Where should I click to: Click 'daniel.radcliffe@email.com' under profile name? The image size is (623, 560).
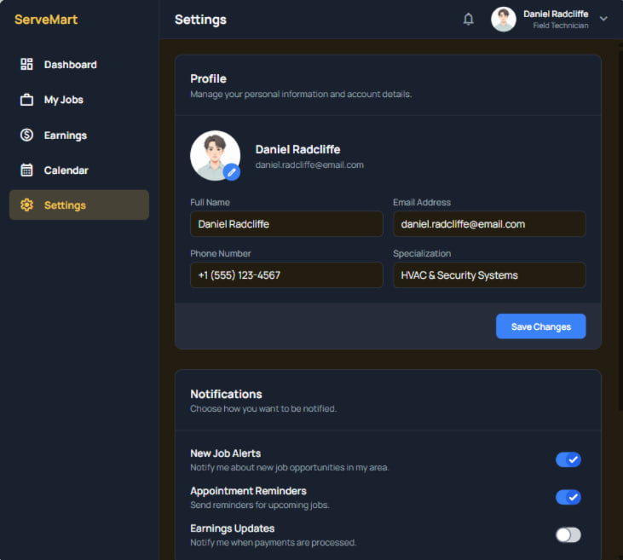pos(309,165)
